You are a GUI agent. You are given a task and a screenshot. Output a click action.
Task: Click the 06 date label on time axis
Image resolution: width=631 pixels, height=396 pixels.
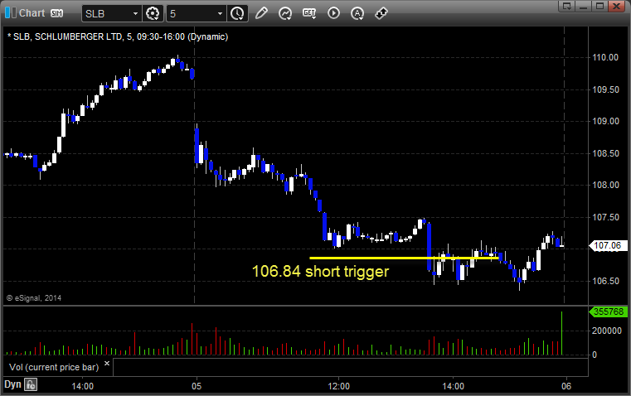(x=566, y=386)
